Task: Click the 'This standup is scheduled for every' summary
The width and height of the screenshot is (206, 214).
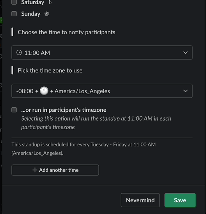Action: (83, 149)
